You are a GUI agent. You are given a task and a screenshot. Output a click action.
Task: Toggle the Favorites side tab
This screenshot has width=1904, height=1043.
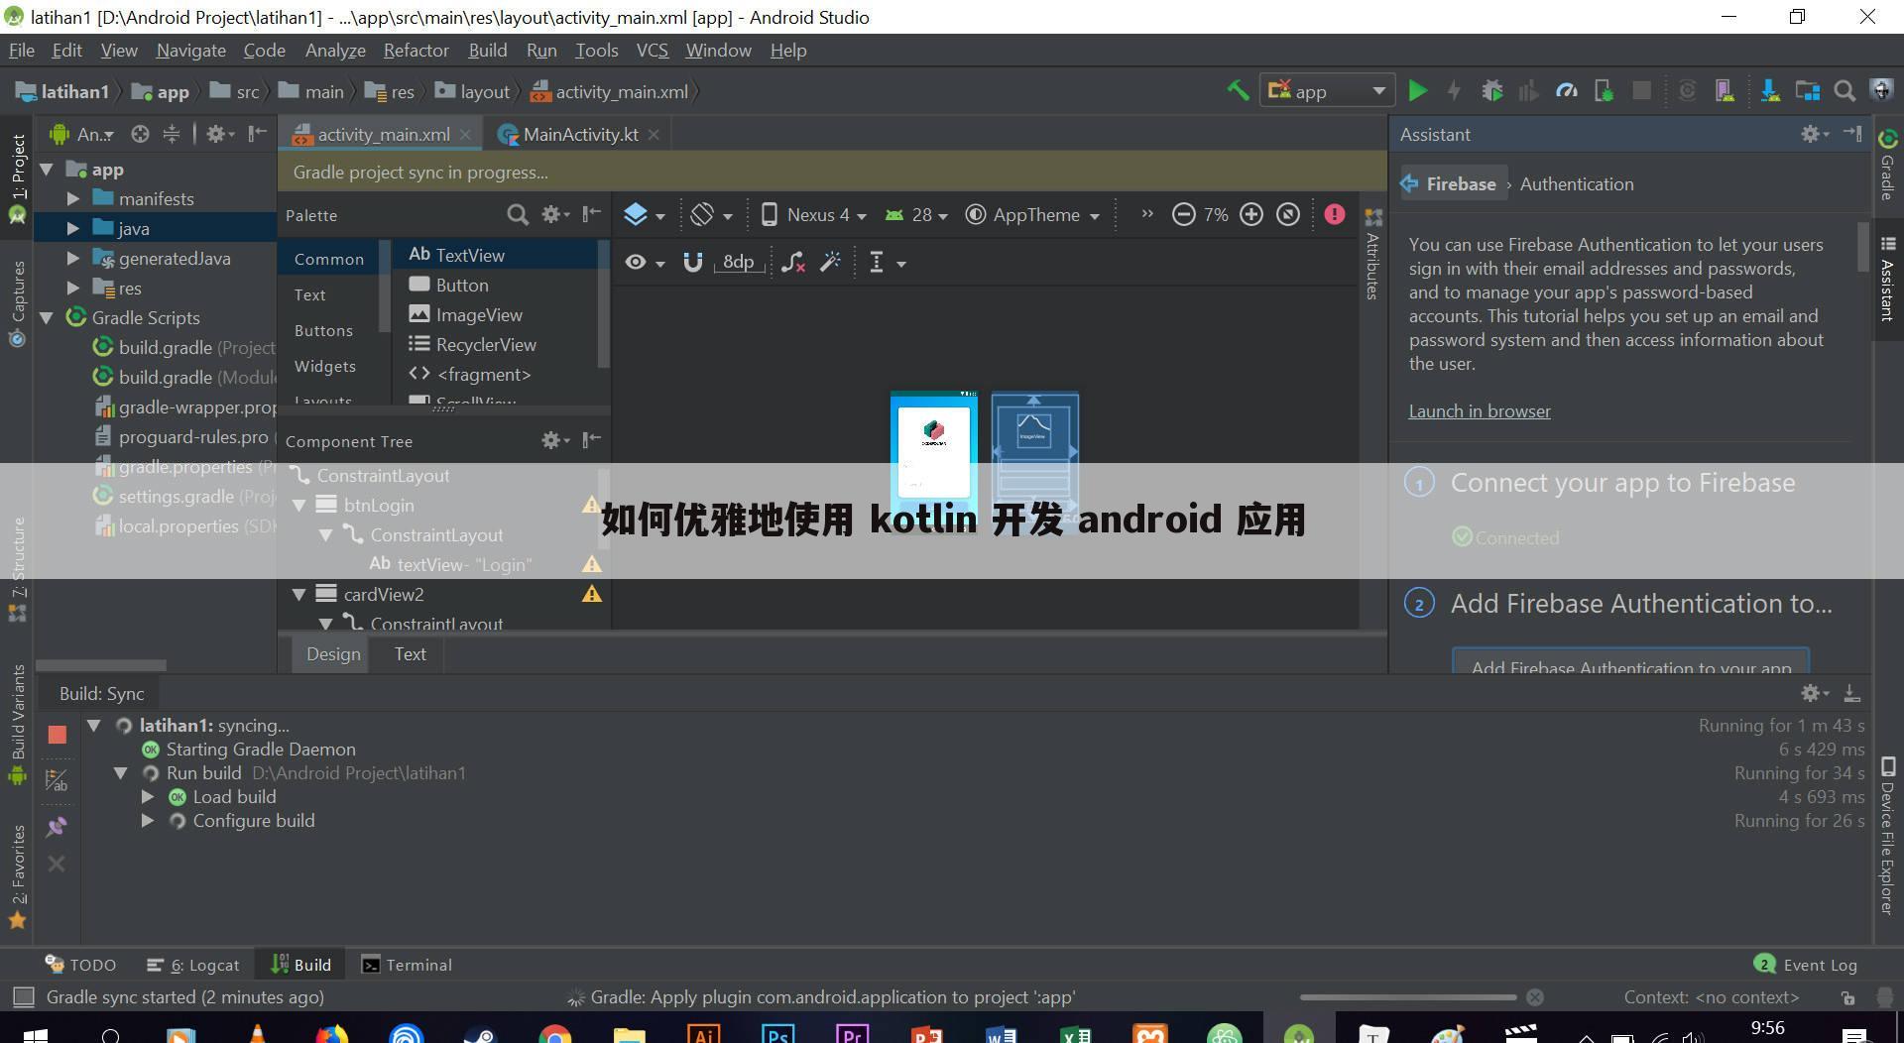(17, 876)
